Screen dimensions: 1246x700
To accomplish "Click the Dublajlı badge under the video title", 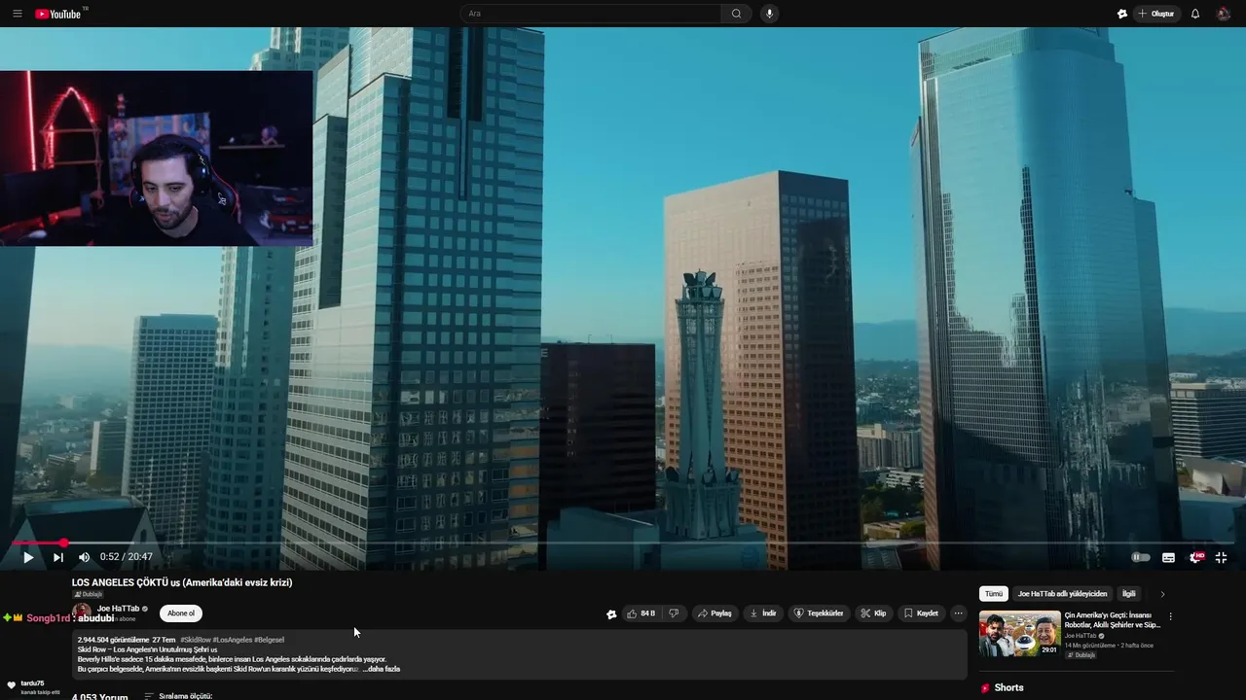I will point(89,594).
